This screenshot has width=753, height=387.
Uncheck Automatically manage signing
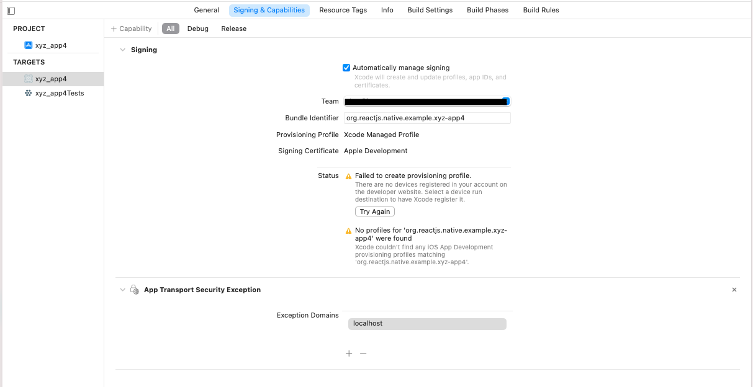(346, 68)
